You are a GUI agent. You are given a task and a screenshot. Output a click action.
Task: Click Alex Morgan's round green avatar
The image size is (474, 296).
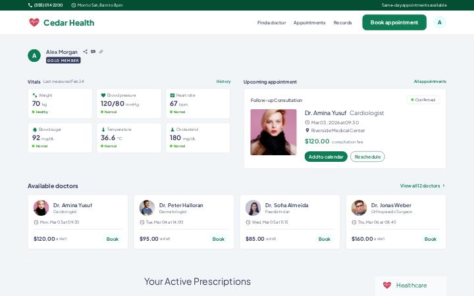[x=34, y=55]
